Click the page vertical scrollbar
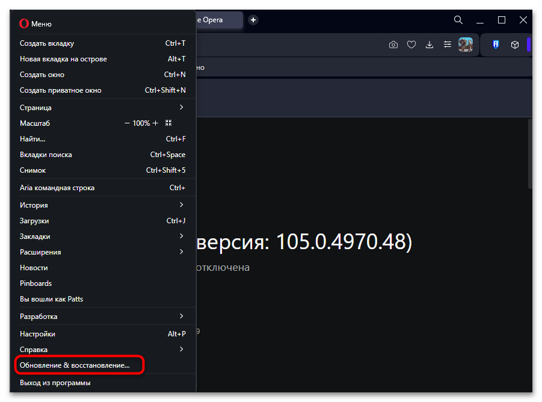The image size is (542, 402). point(530,154)
